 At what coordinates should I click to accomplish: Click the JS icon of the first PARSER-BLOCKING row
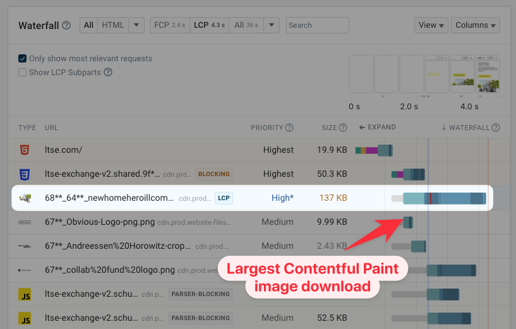25,294
